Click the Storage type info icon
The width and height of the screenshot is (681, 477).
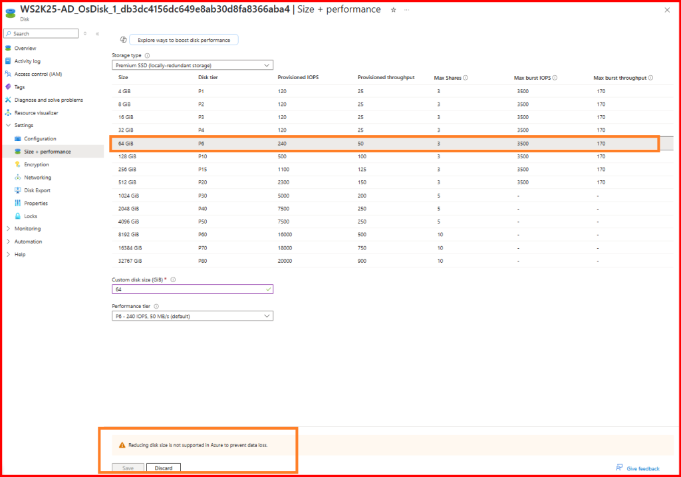147,56
